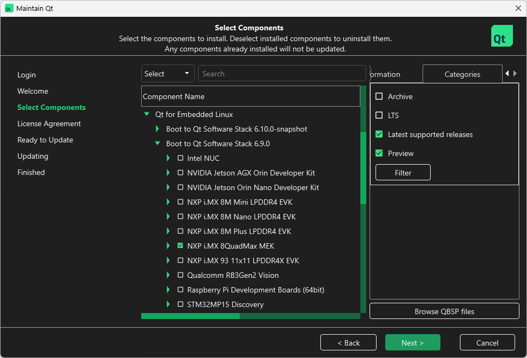This screenshot has width=527, height=358.
Task: Click the Updating step label
Action: pos(32,156)
